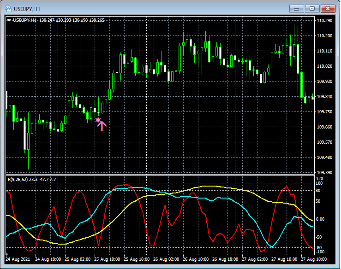Image resolution: width=341 pixels, height=269 pixels.
Task: Select the pink up arrow signal
Action: click(x=102, y=125)
